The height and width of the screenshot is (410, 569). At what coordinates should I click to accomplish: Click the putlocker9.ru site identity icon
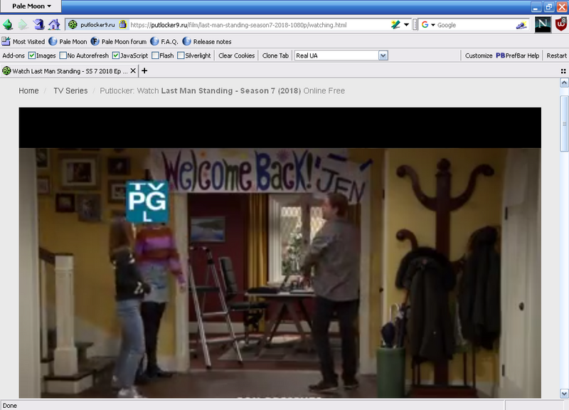(73, 25)
